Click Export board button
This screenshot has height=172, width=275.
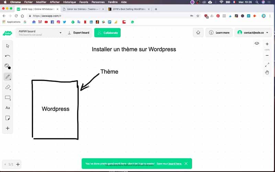pos(78,33)
